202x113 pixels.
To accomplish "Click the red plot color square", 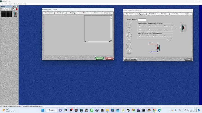I will (17, 9).
